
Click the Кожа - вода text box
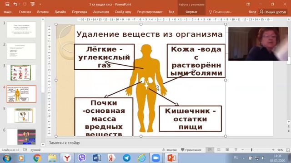click(x=196, y=61)
